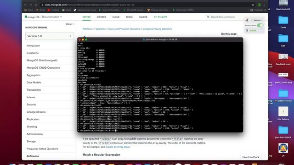Viewport: 294px width, 165px height.
Task: Open the System audio source dropdown
Action: 257,20
